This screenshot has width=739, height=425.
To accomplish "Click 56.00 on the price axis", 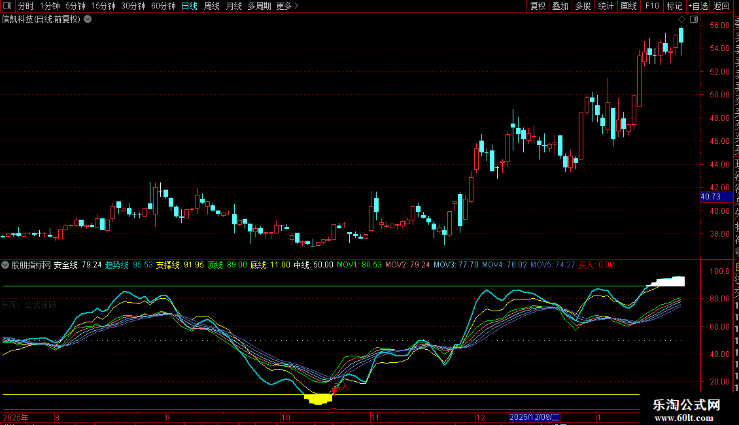I will [719, 25].
